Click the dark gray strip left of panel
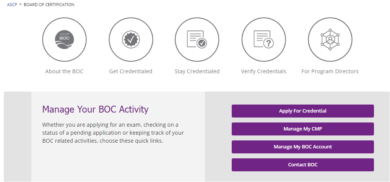Image resolution: width=390 pixels, height=182 pixels. [x=18, y=137]
